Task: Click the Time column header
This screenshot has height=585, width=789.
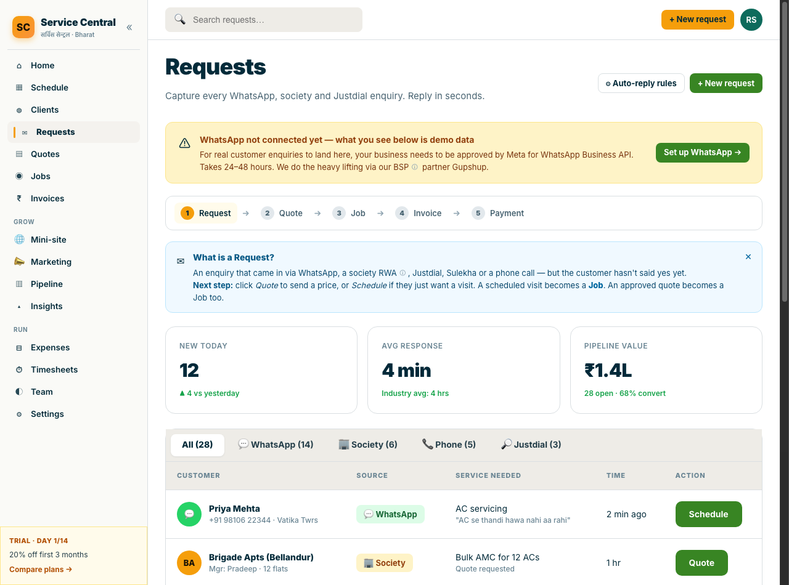Action: [616, 475]
